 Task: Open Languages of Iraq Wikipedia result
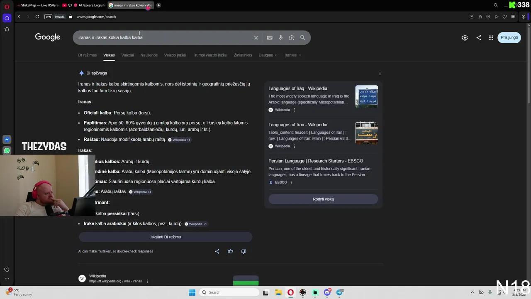(x=298, y=88)
